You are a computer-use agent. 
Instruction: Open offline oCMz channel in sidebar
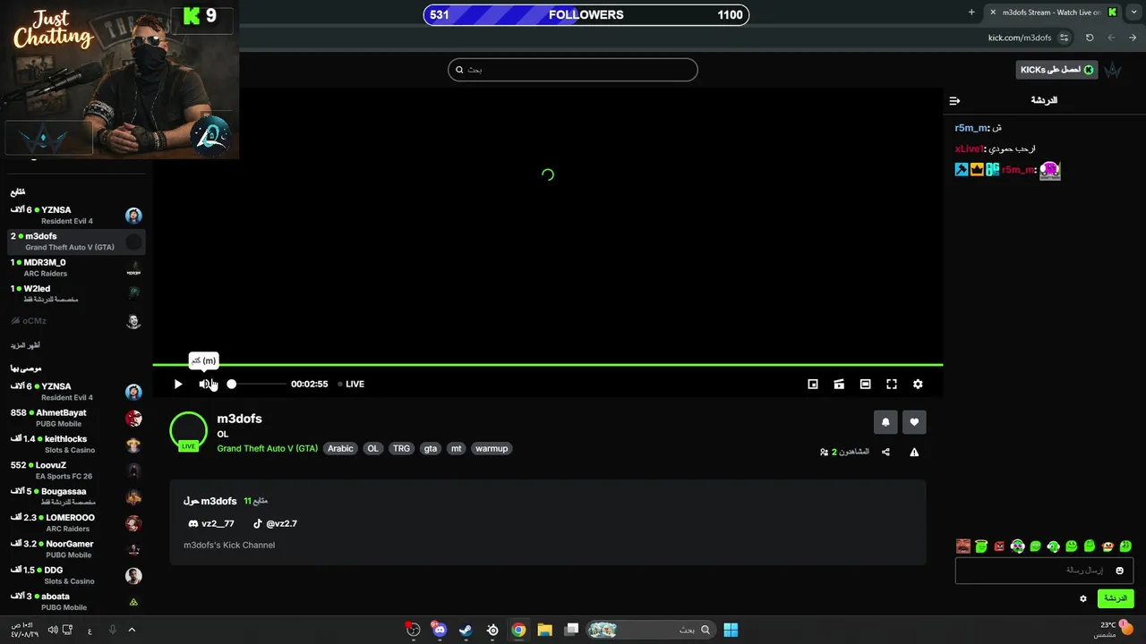point(76,320)
